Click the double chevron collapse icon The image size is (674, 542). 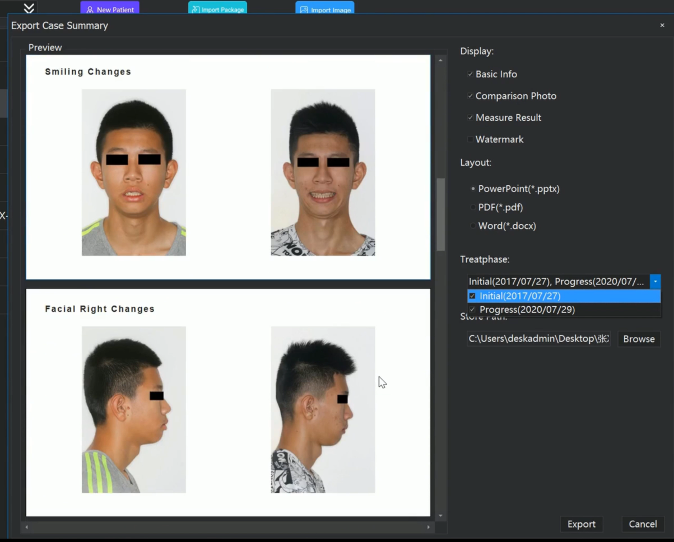pos(29,8)
